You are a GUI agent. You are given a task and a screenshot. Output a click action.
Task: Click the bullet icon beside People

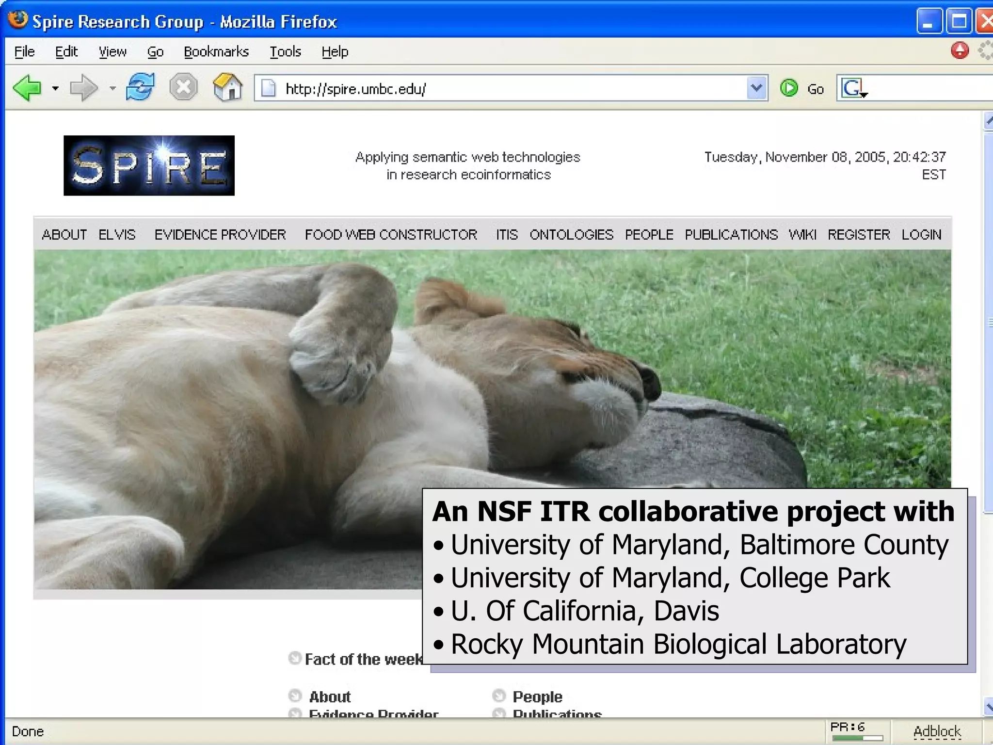499,696
